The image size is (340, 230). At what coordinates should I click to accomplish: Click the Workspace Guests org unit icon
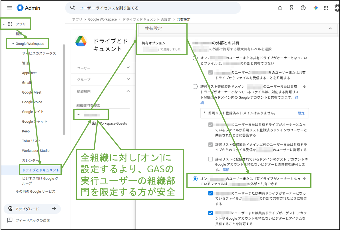click(x=94, y=123)
